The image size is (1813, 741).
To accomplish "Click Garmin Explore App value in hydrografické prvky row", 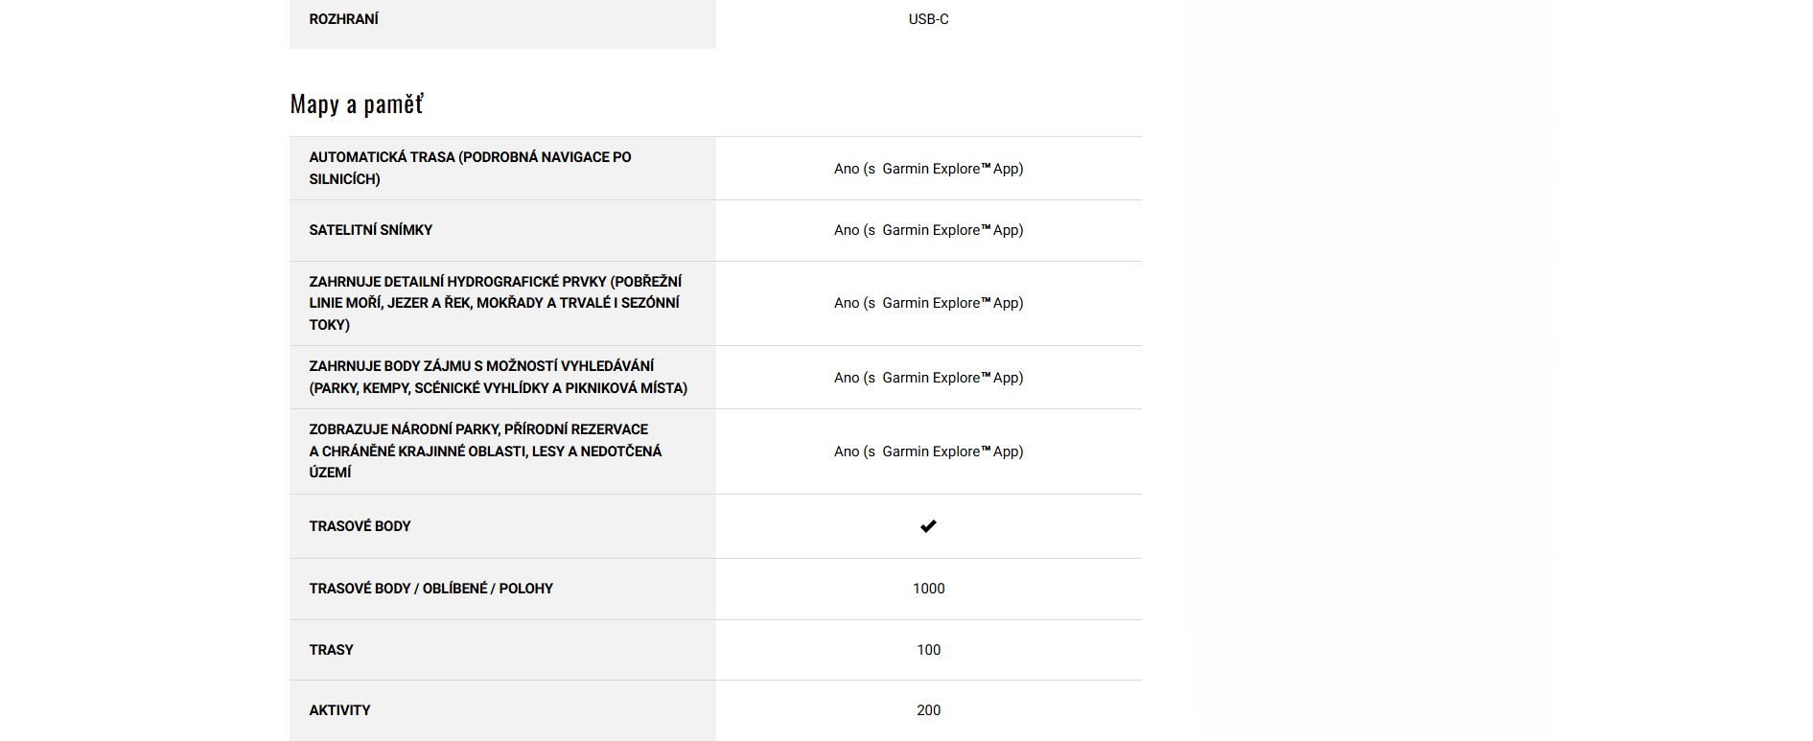I will [x=928, y=303].
